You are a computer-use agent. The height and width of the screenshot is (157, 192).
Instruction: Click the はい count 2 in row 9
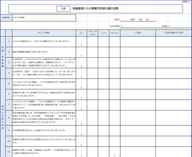pos(81,134)
